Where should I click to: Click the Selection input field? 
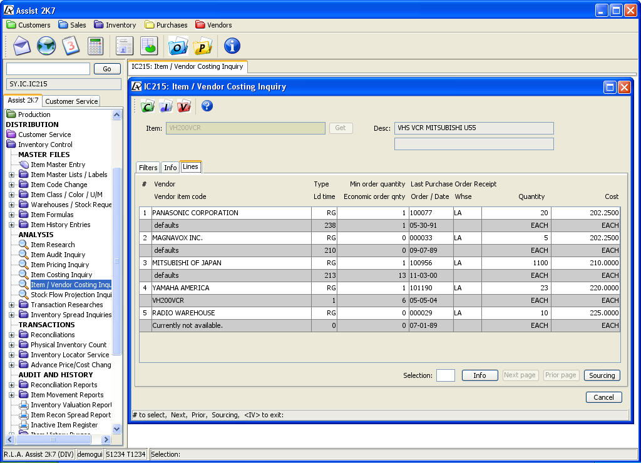click(x=446, y=375)
